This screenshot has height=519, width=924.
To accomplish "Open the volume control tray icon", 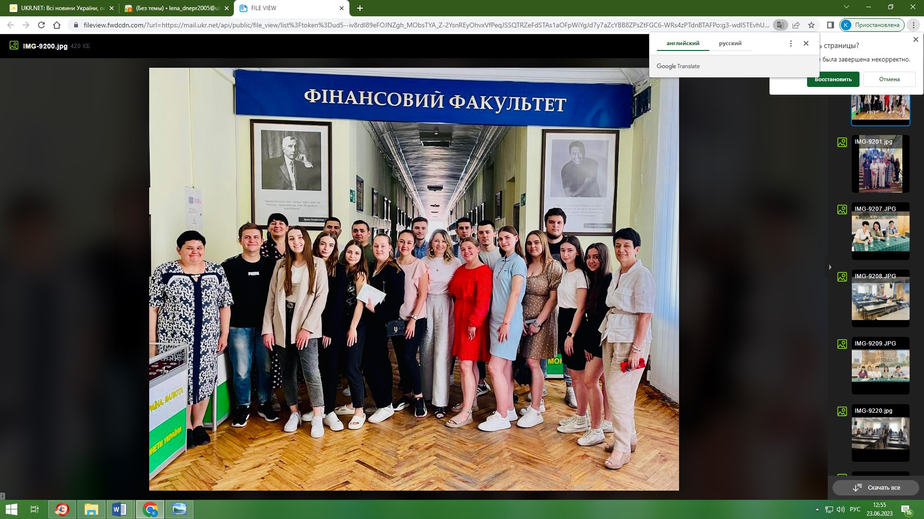I will [x=841, y=509].
